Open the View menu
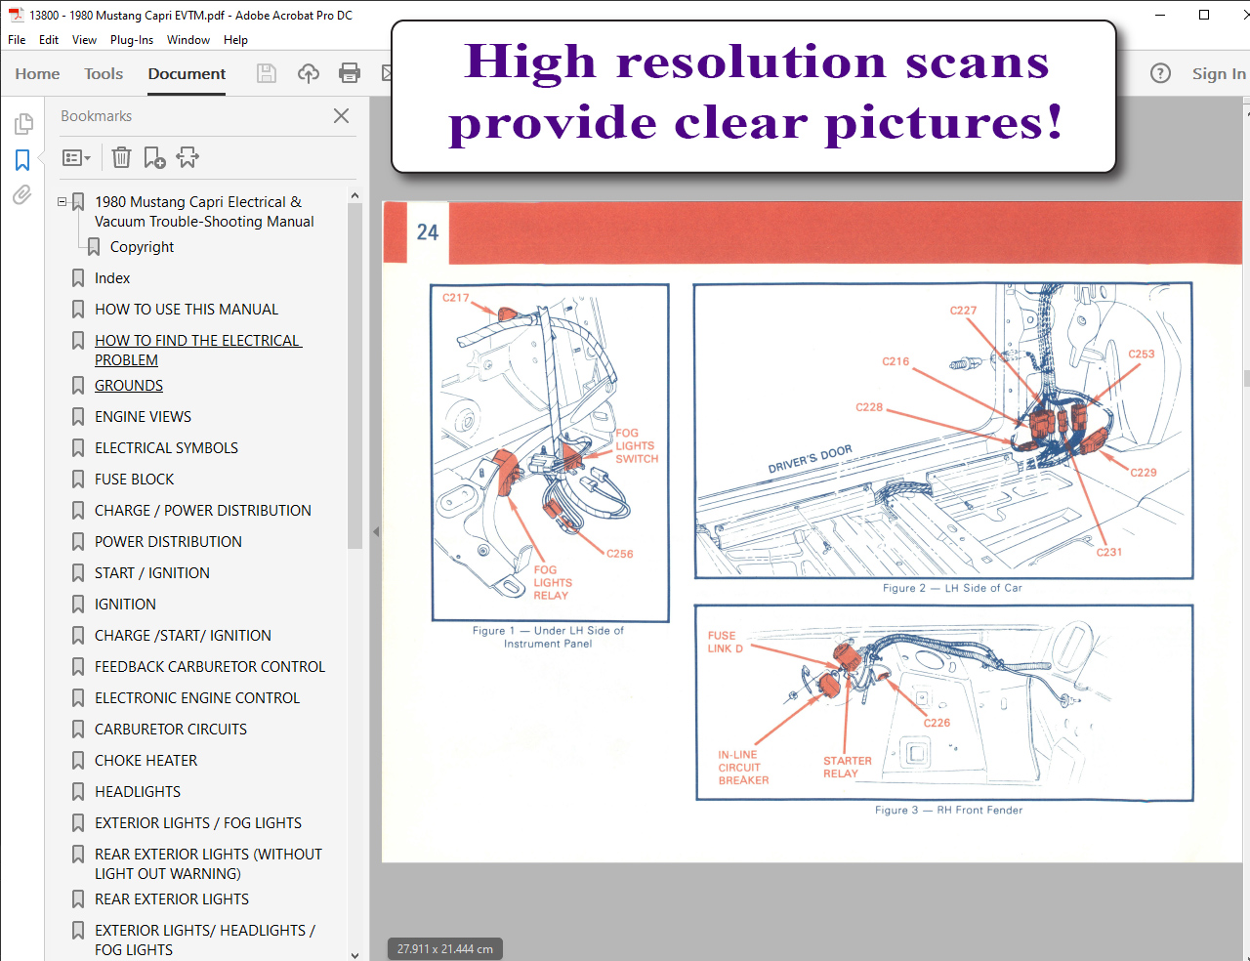 [x=84, y=40]
